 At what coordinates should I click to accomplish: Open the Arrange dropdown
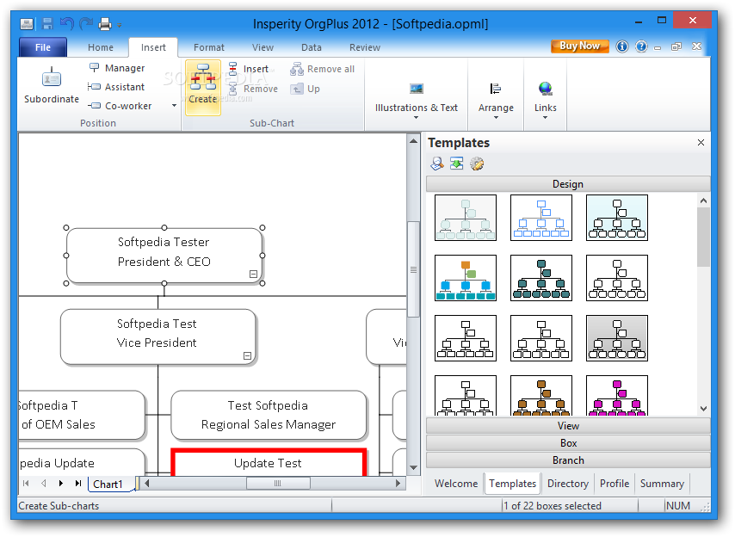point(496,101)
